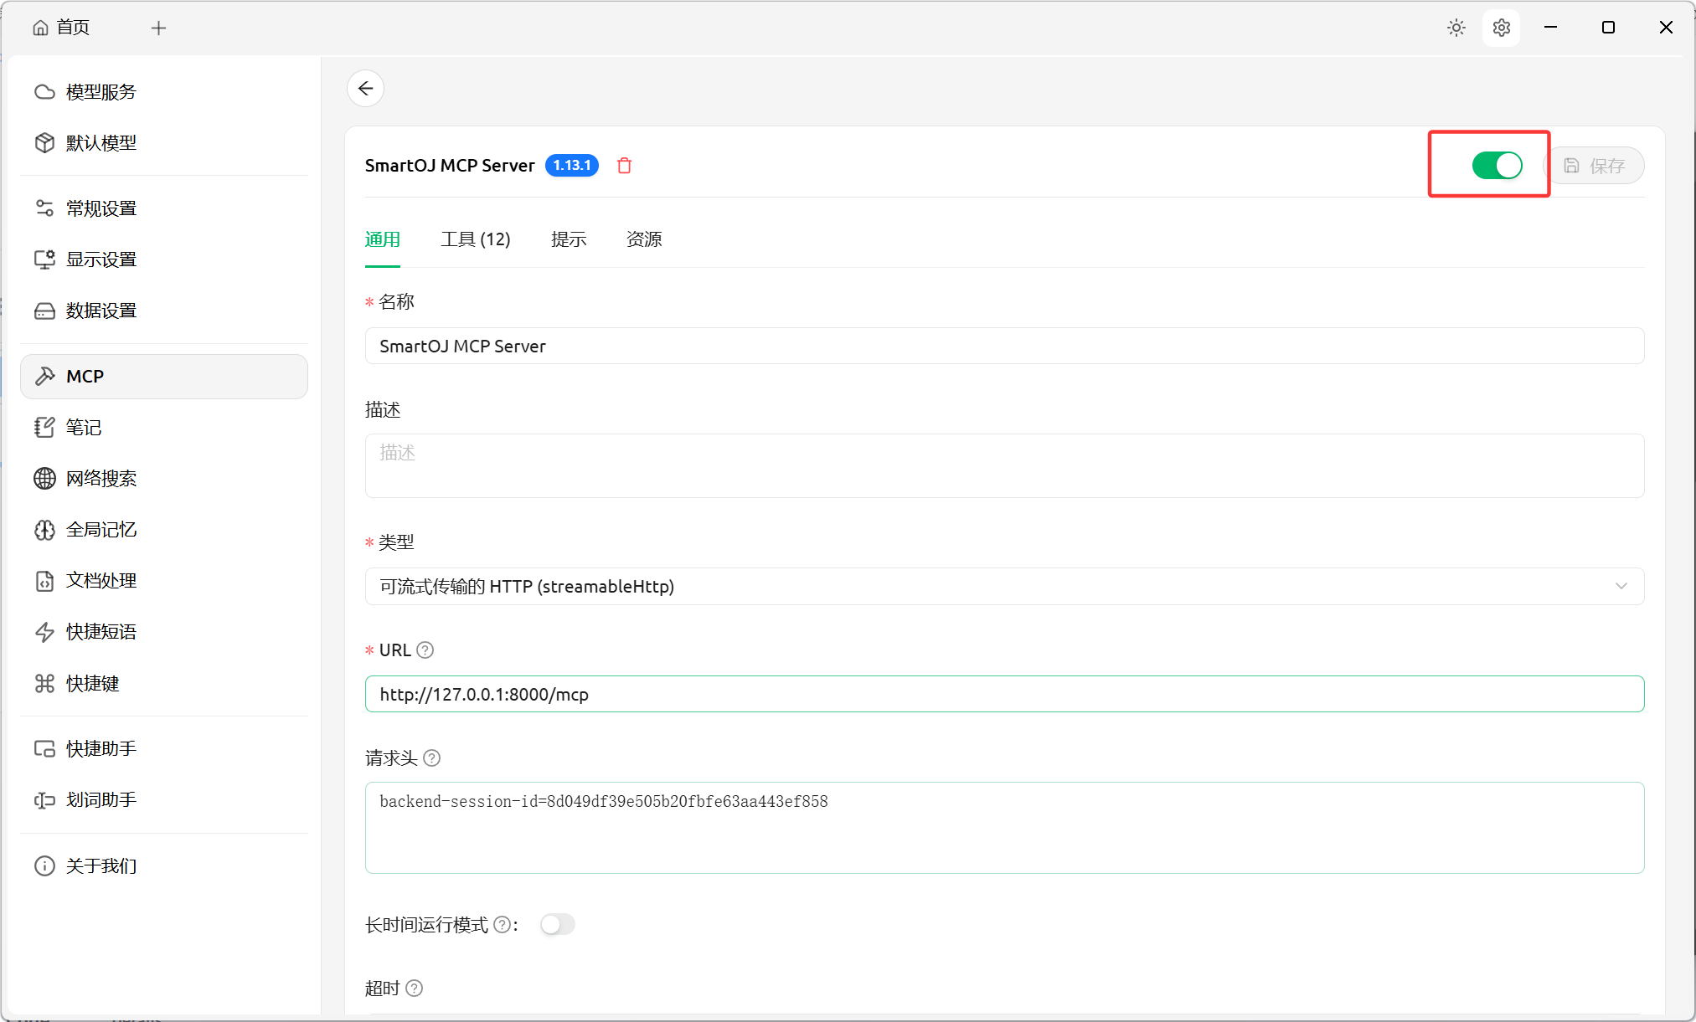Go back using the left arrow button
Image resolution: width=1696 pixels, height=1022 pixels.
tap(366, 89)
